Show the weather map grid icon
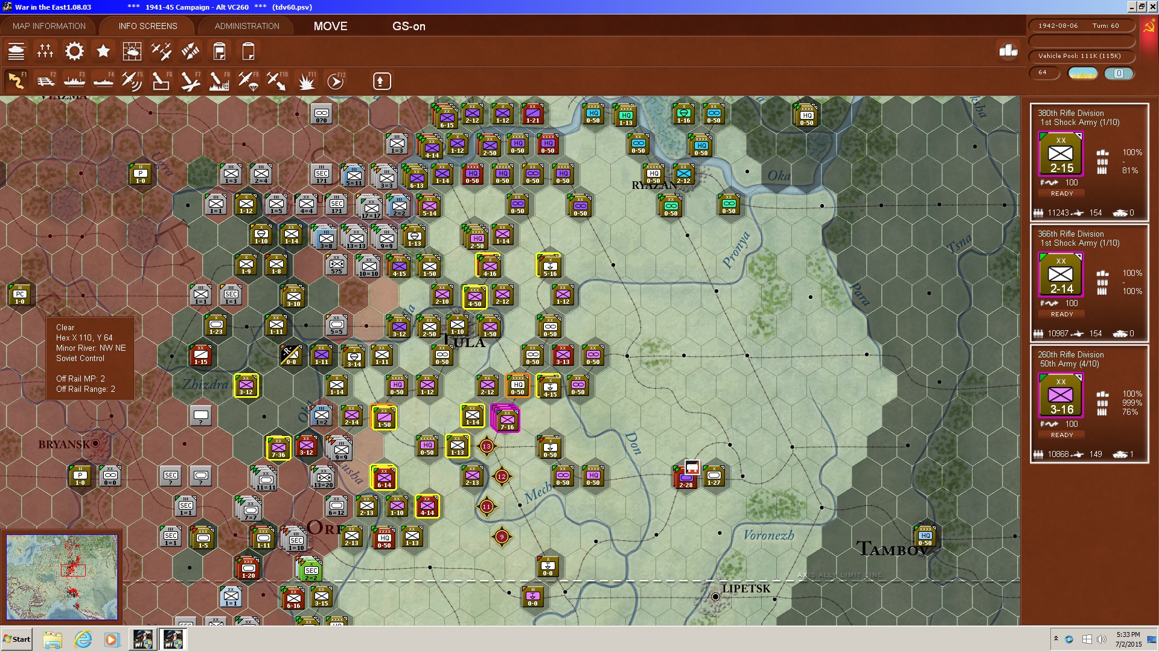The width and height of the screenshot is (1159, 652). [x=132, y=51]
